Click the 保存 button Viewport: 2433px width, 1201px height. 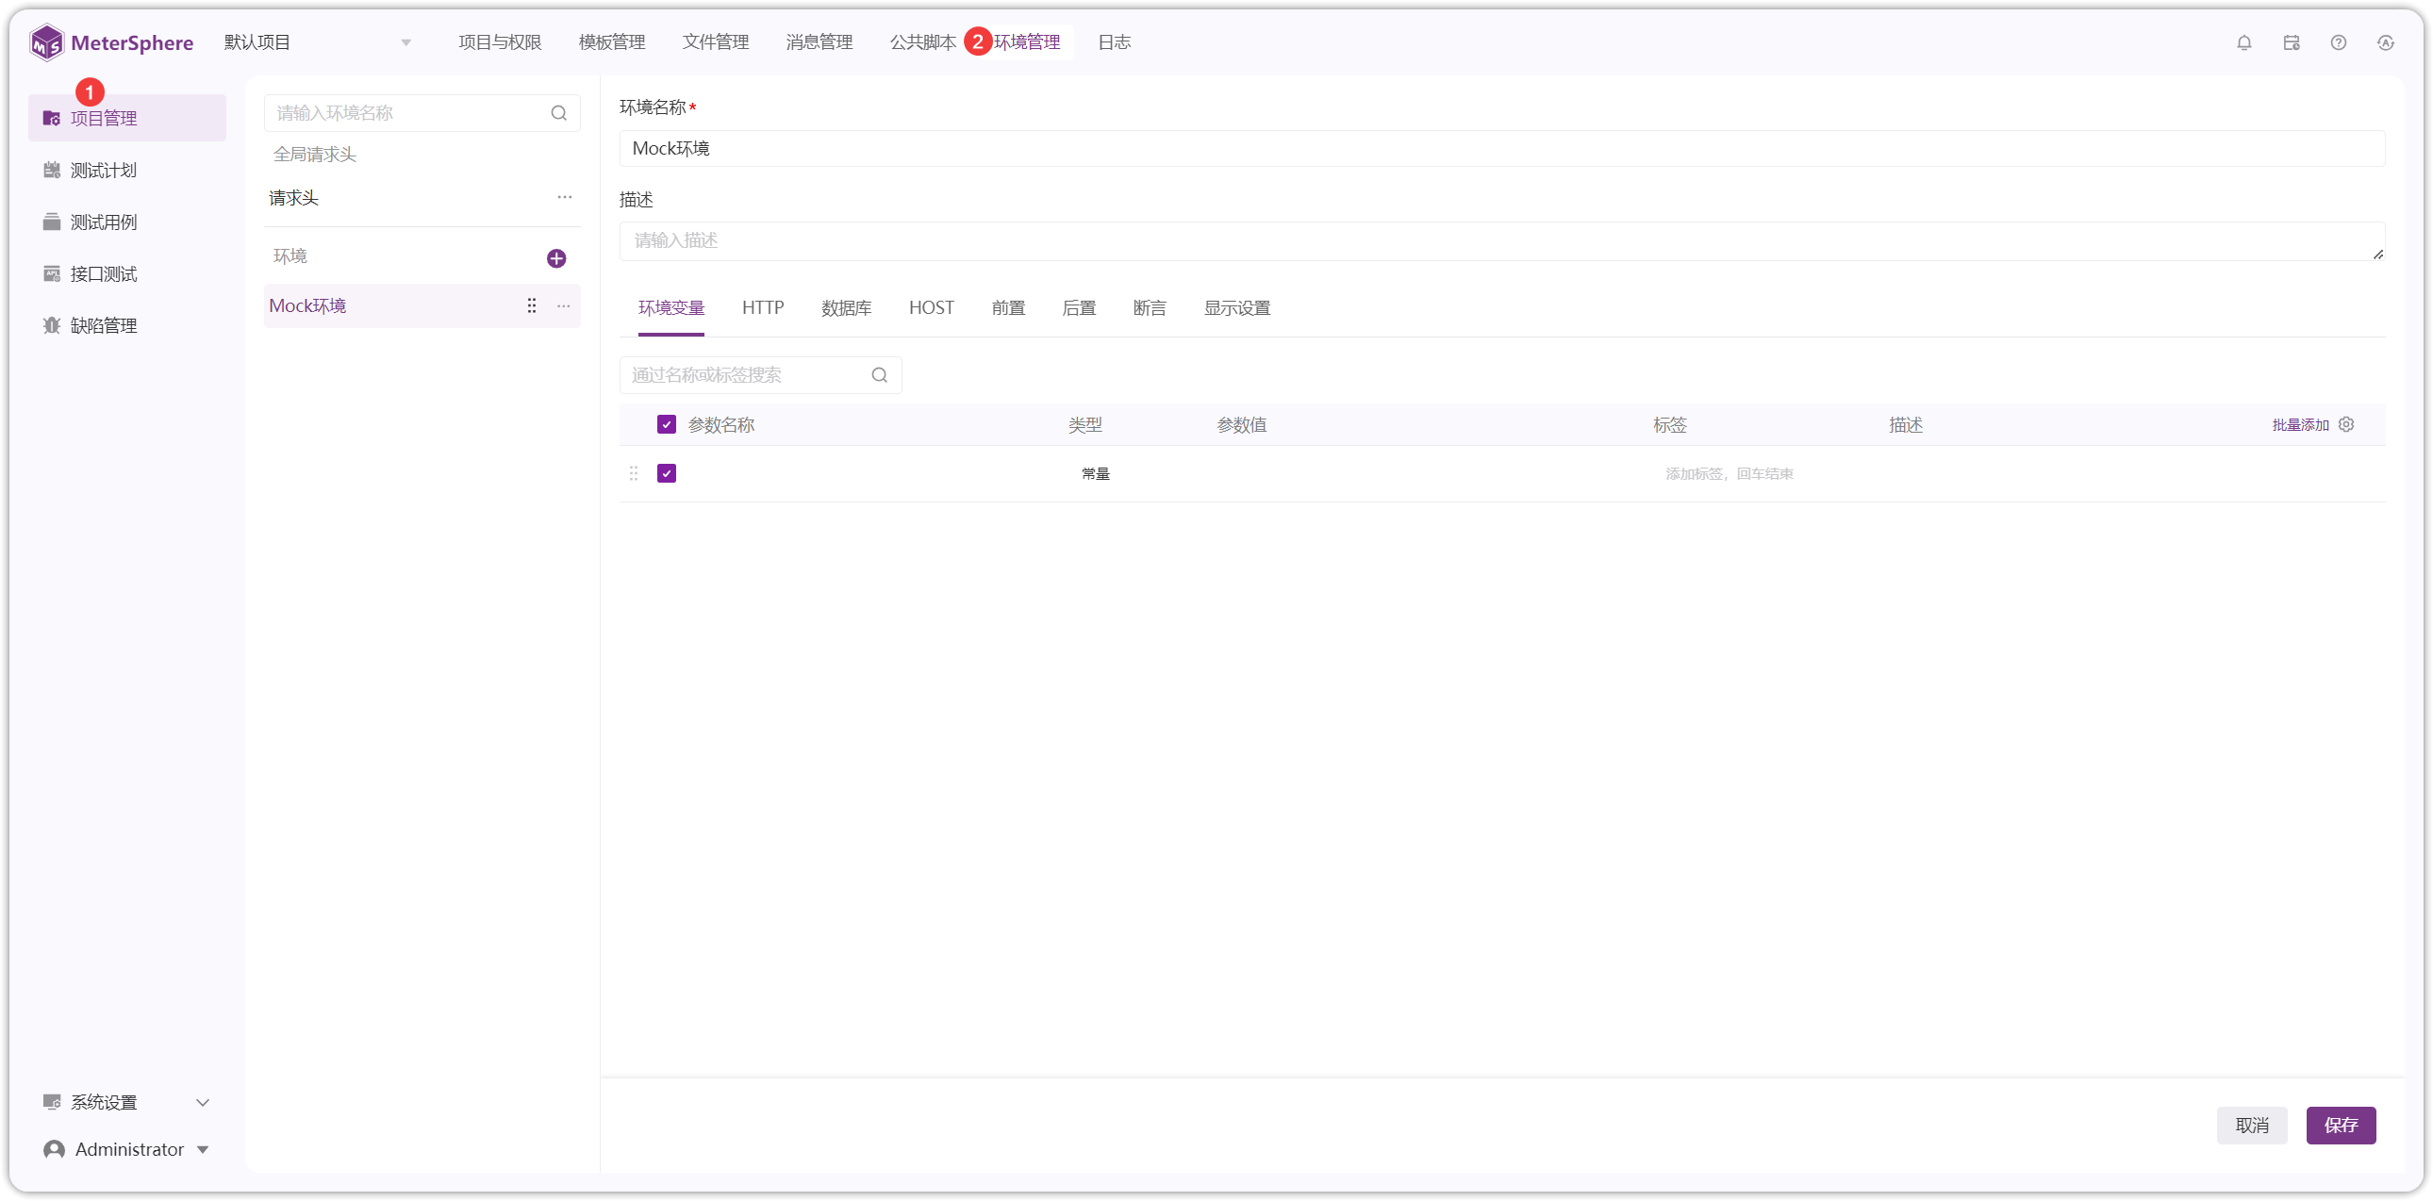pyautogui.click(x=2341, y=1125)
